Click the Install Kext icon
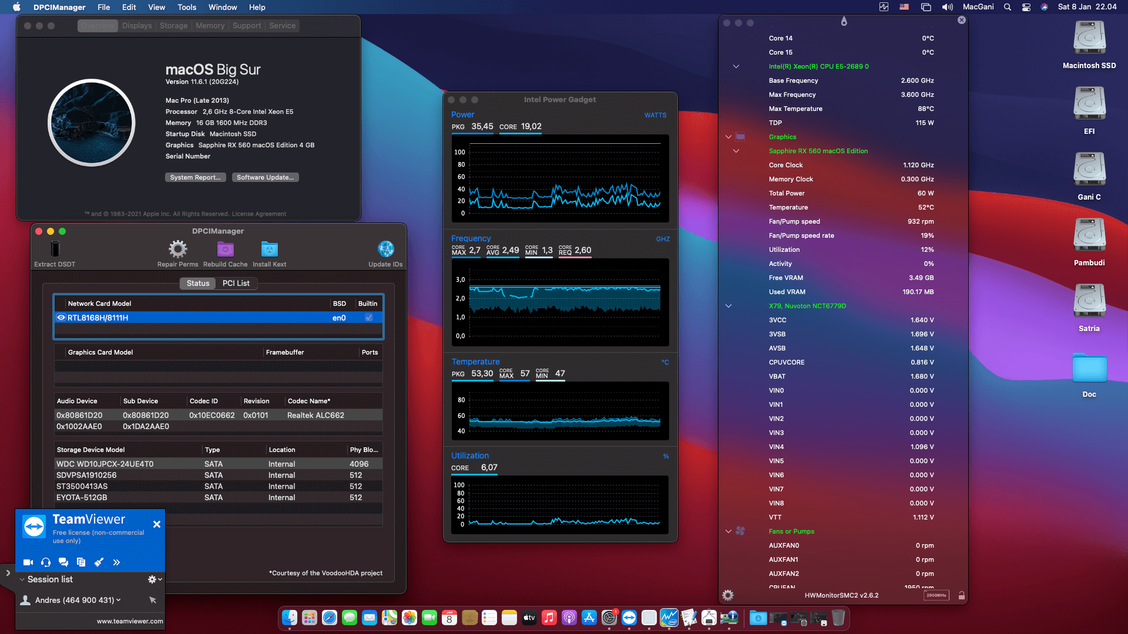This screenshot has width=1128, height=634. click(269, 249)
